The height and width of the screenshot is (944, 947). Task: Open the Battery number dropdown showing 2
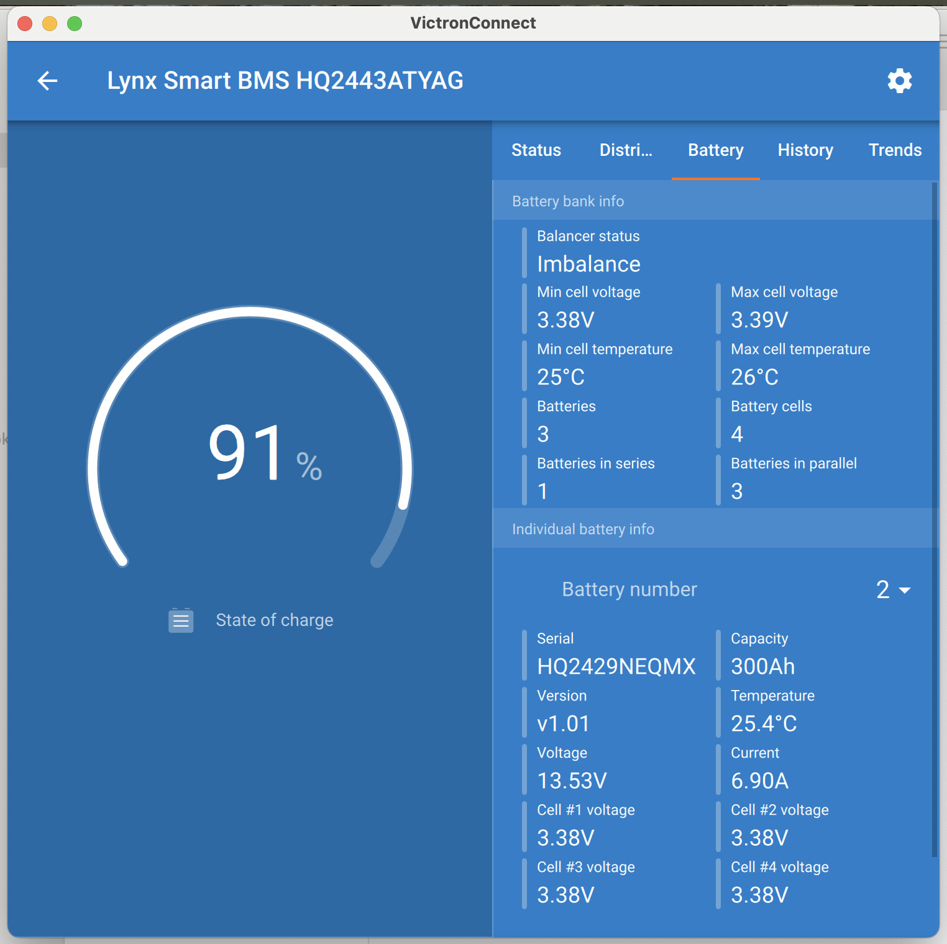(x=893, y=589)
